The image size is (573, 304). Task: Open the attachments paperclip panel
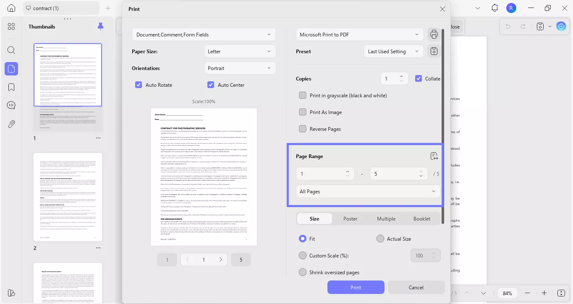click(x=11, y=124)
